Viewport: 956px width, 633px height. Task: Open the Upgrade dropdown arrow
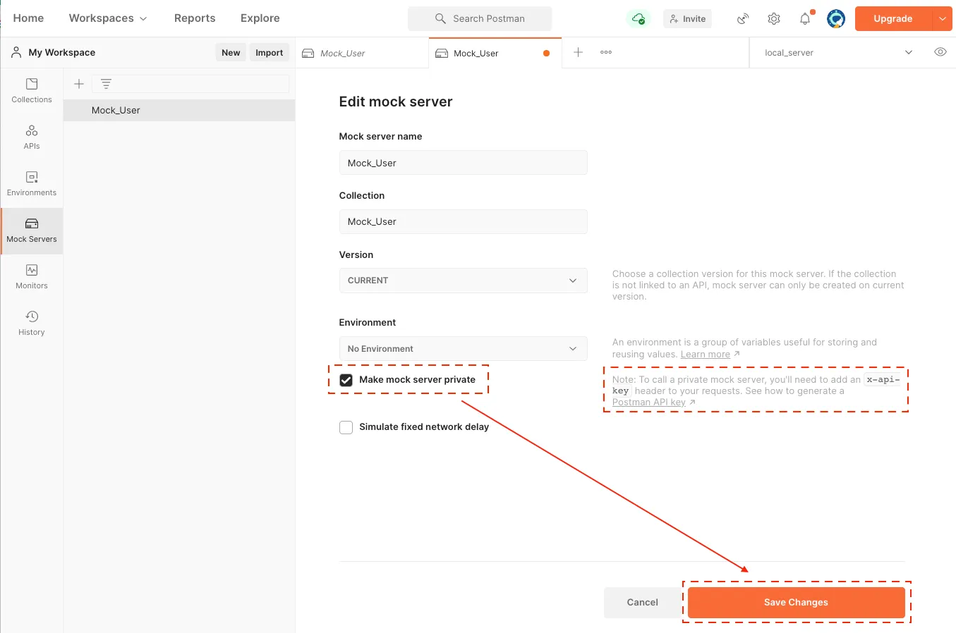tap(943, 19)
